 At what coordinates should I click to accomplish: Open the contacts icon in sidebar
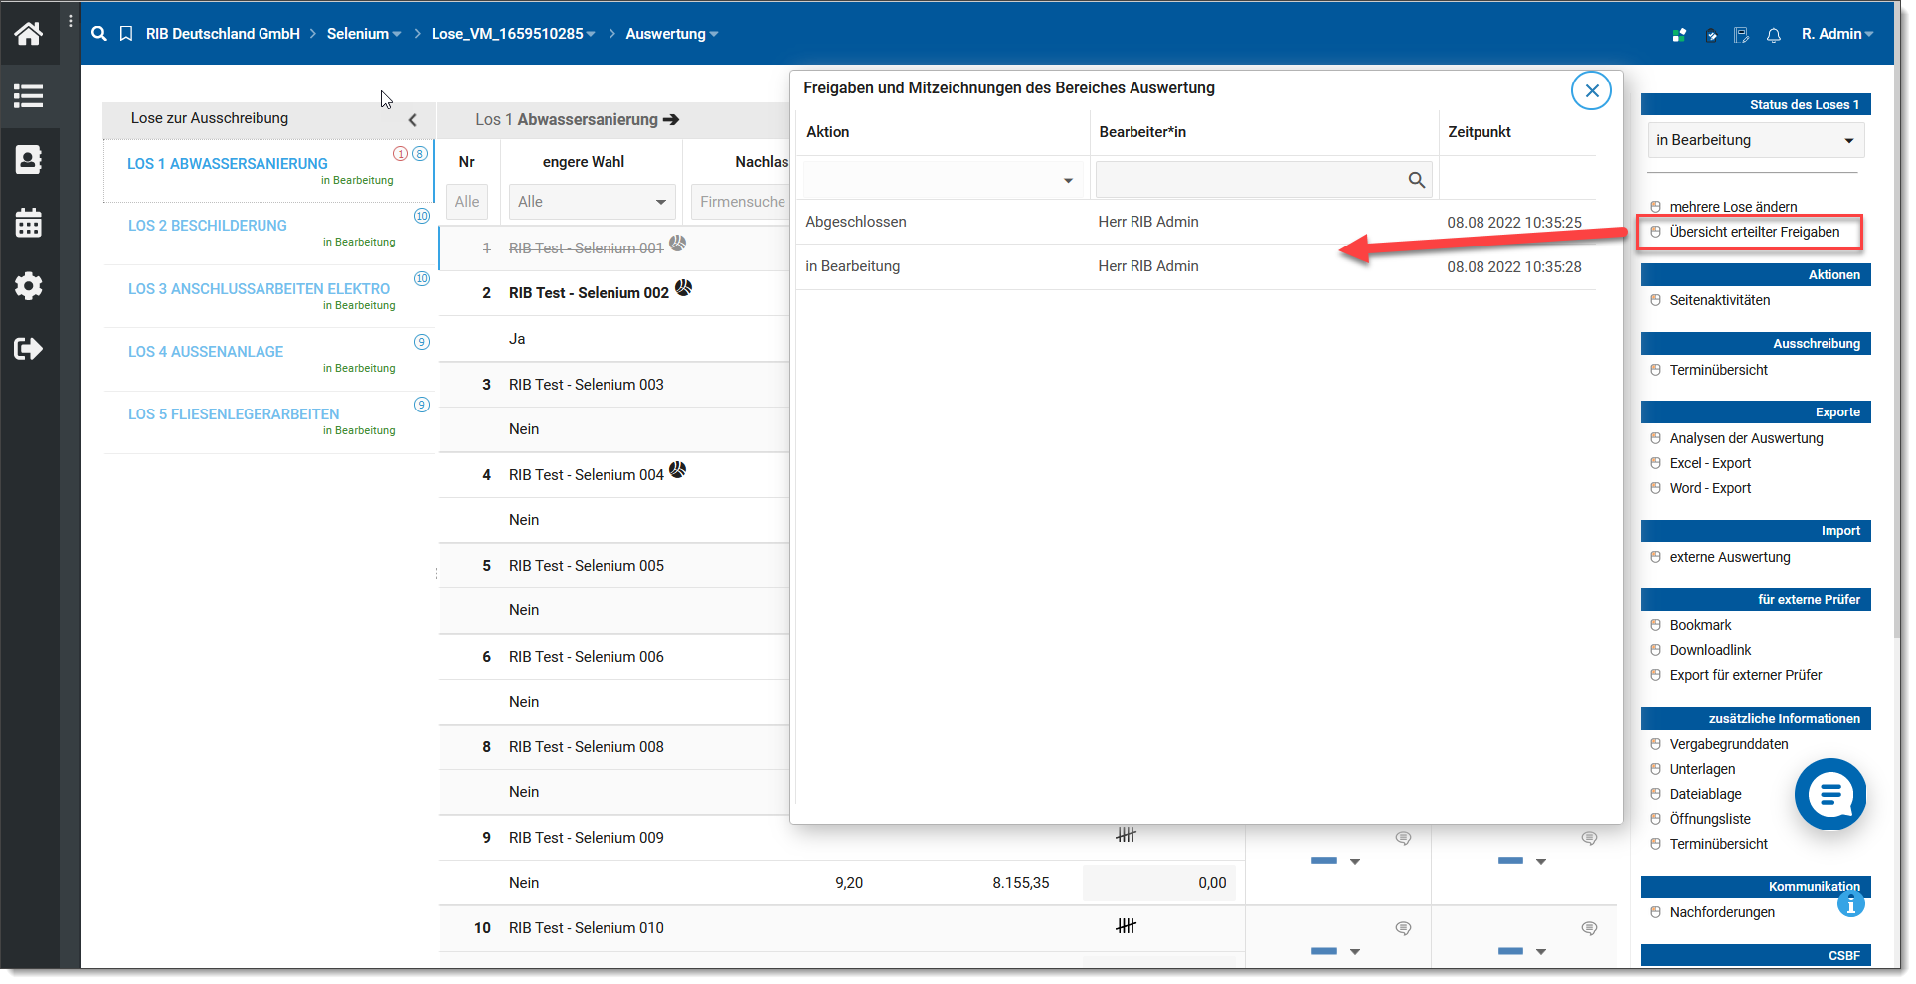[x=28, y=159]
